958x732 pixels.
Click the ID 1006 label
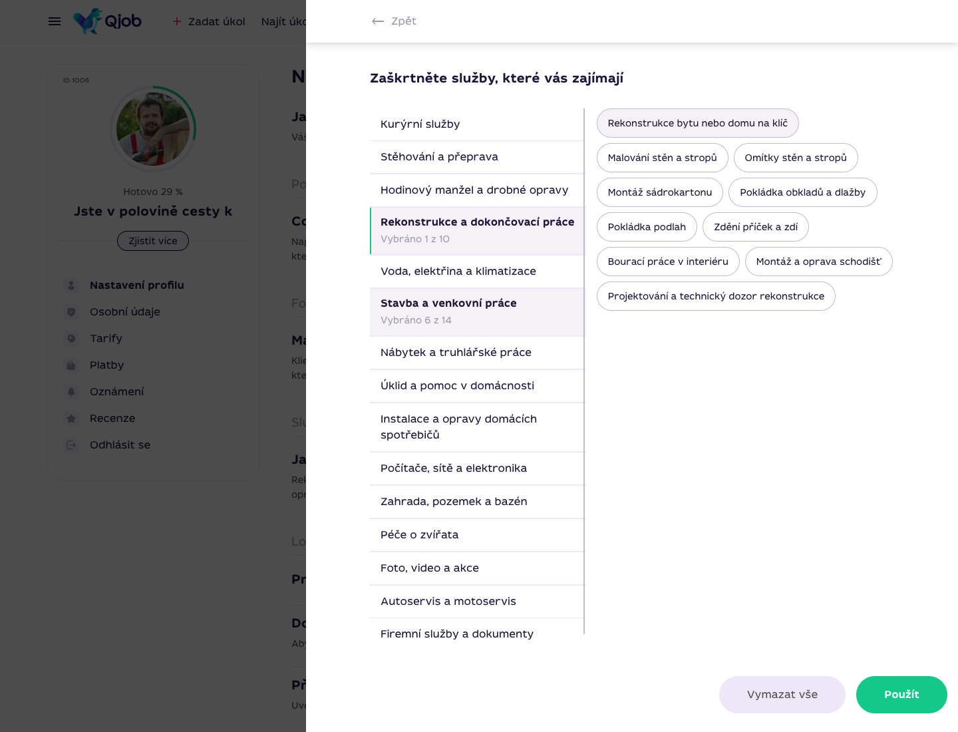[x=76, y=81]
